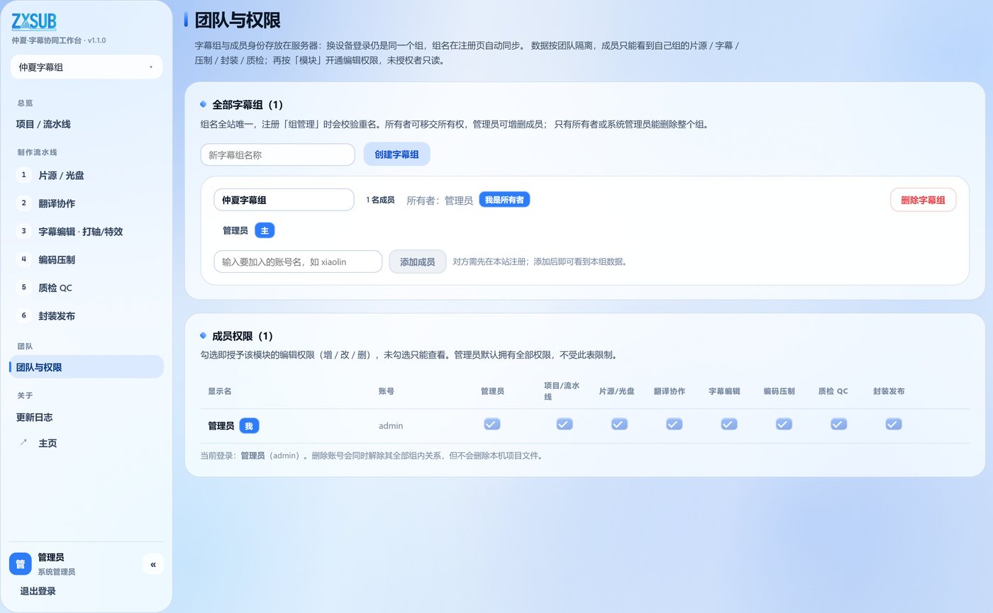This screenshot has height=613, width=993.
Task: Go to 质检 QC page
Action: click(87, 288)
